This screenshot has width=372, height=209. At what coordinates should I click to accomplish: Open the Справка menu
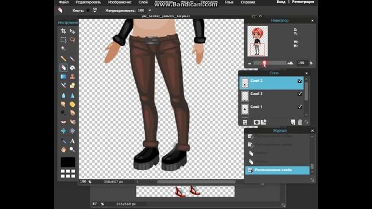click(248, 2)
